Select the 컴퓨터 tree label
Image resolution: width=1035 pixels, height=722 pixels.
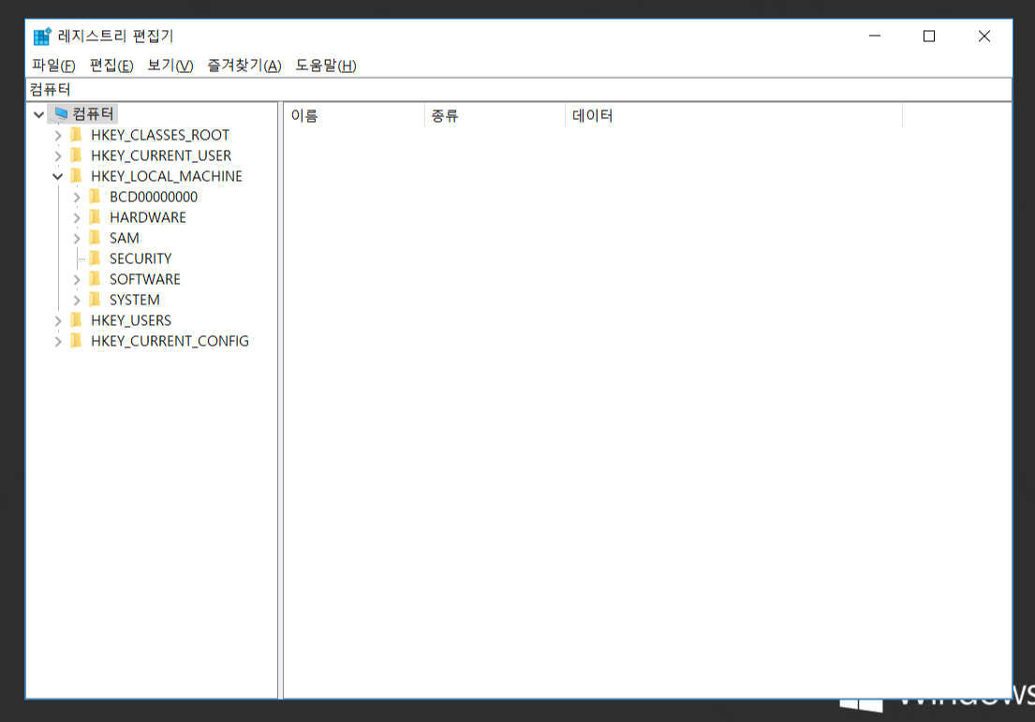(93, 113)
